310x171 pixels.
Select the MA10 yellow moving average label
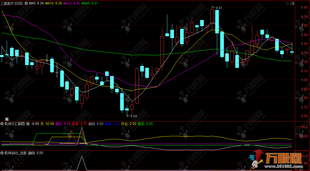[x=54, y=3]
